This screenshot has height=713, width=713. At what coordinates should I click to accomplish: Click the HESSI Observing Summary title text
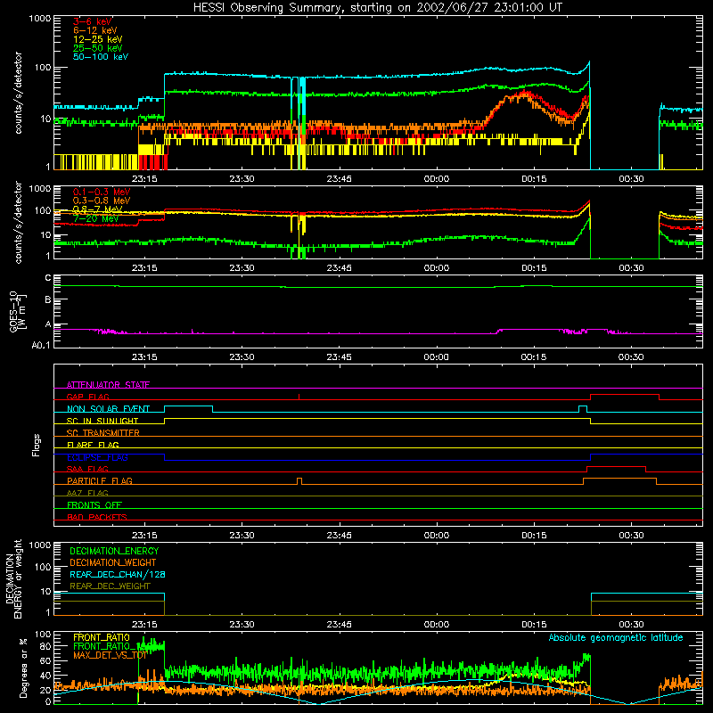pyautogui.click(x=377, y=8)
